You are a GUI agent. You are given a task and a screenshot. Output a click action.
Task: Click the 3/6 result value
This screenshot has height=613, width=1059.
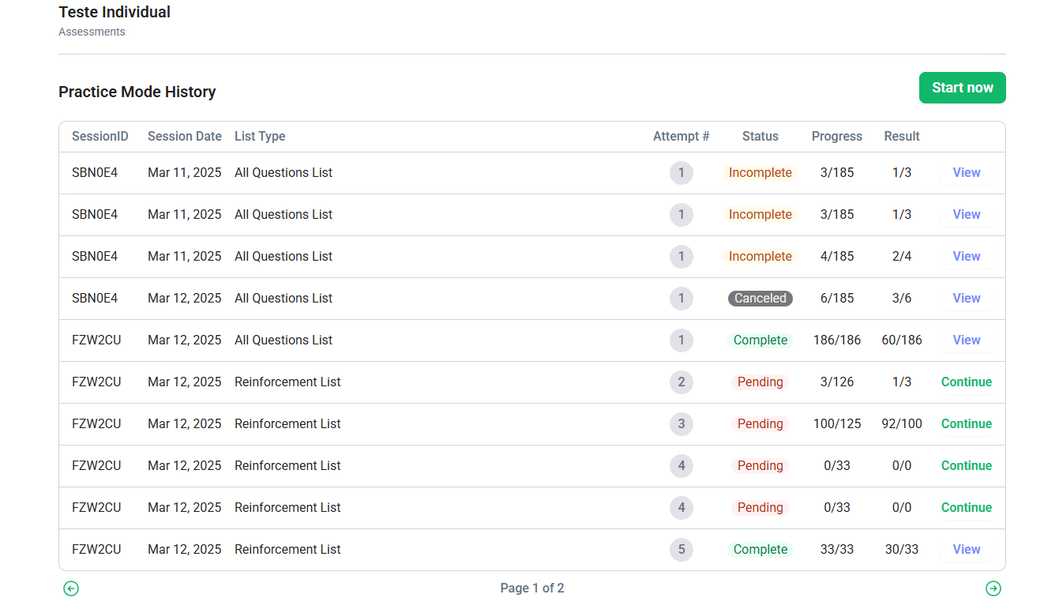[902, 299]
